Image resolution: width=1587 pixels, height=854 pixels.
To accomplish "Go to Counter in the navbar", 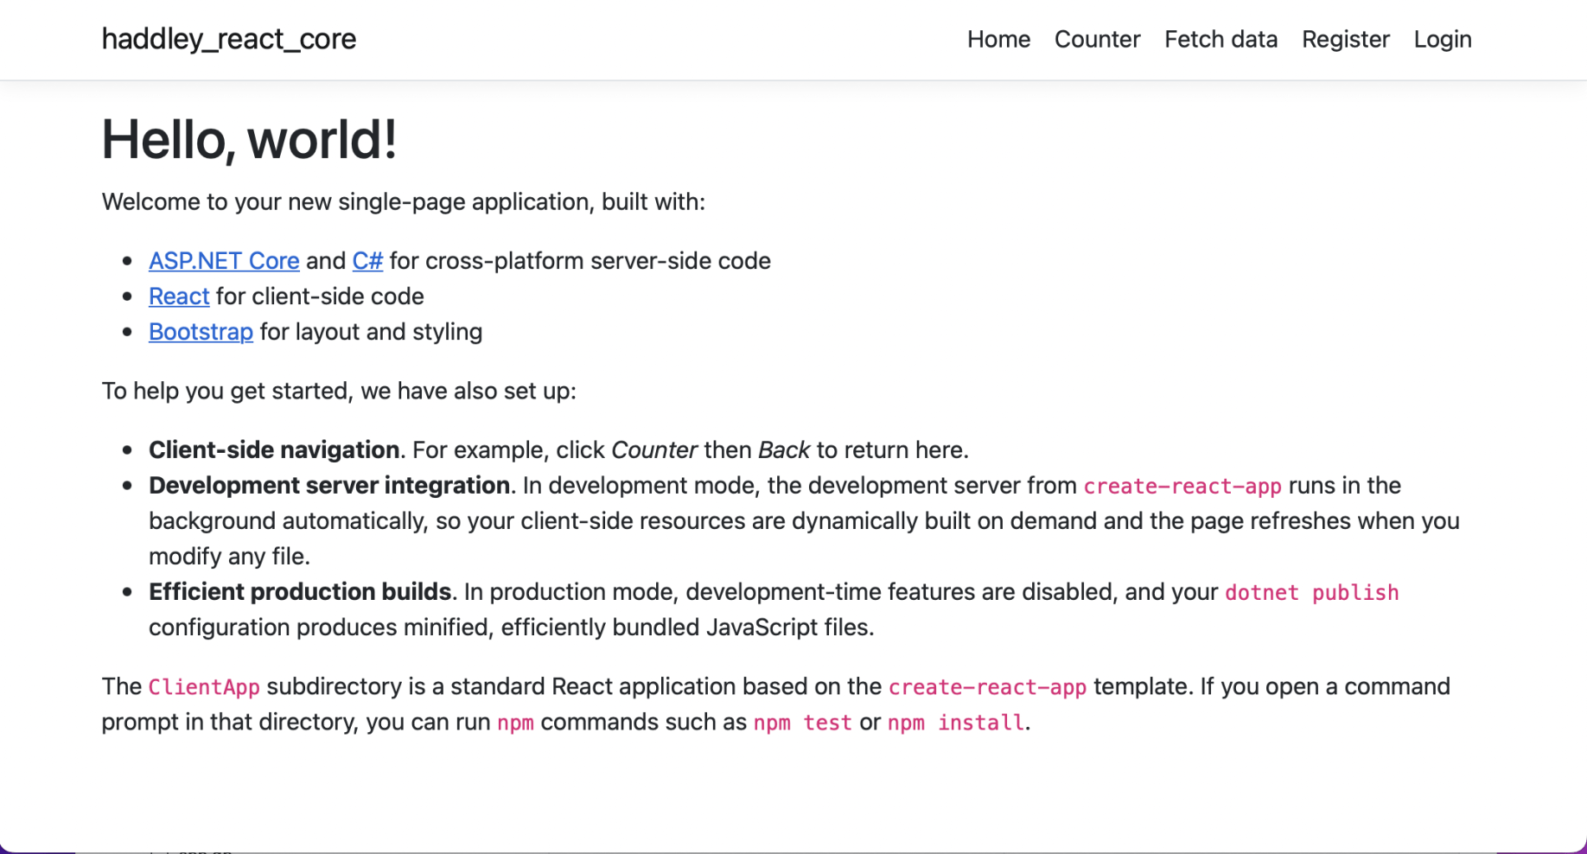I will (x=1097, y=39).
